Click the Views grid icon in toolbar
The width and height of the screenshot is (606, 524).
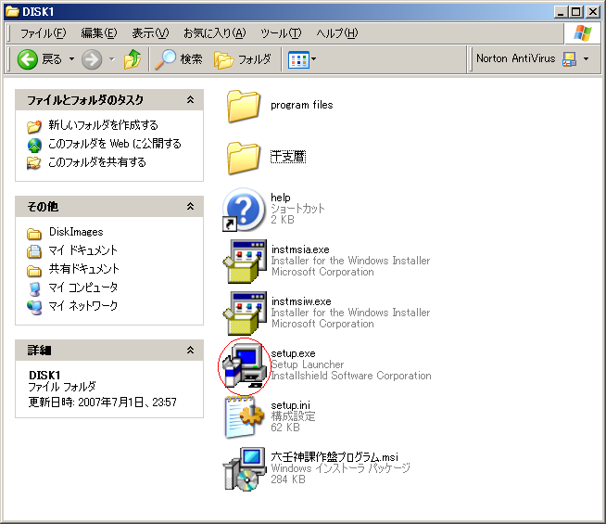click(298, 59)
